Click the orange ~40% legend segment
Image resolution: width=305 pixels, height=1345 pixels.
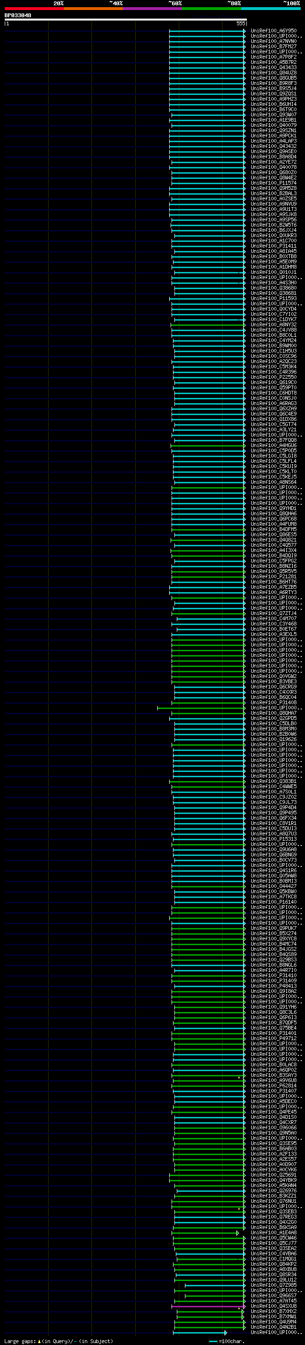pyautogui.click(x=93, y=9)
